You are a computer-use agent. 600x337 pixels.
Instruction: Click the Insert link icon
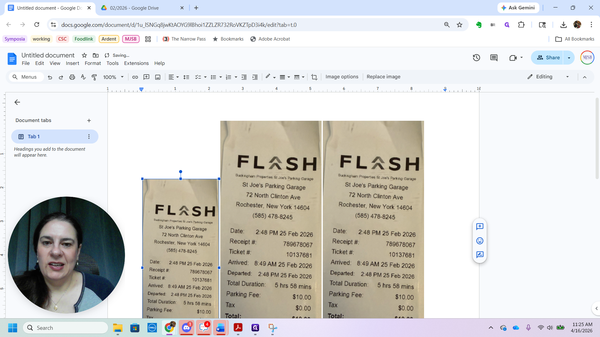coord(135,77)
